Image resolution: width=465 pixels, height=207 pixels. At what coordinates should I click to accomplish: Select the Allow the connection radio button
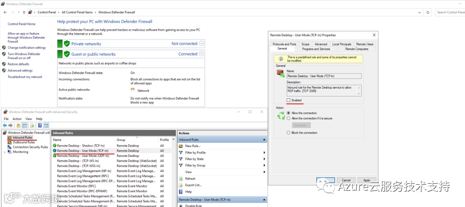coord(289,113)
